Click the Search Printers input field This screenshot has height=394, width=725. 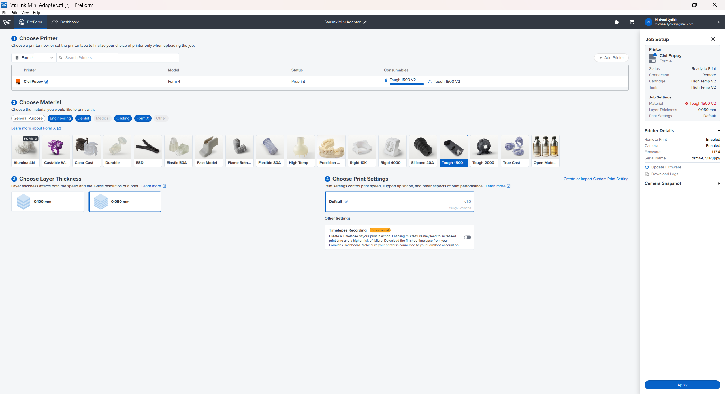pos(118,58)
